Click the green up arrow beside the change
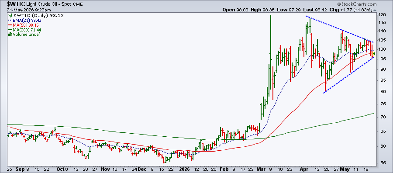 tap(375, 10)
